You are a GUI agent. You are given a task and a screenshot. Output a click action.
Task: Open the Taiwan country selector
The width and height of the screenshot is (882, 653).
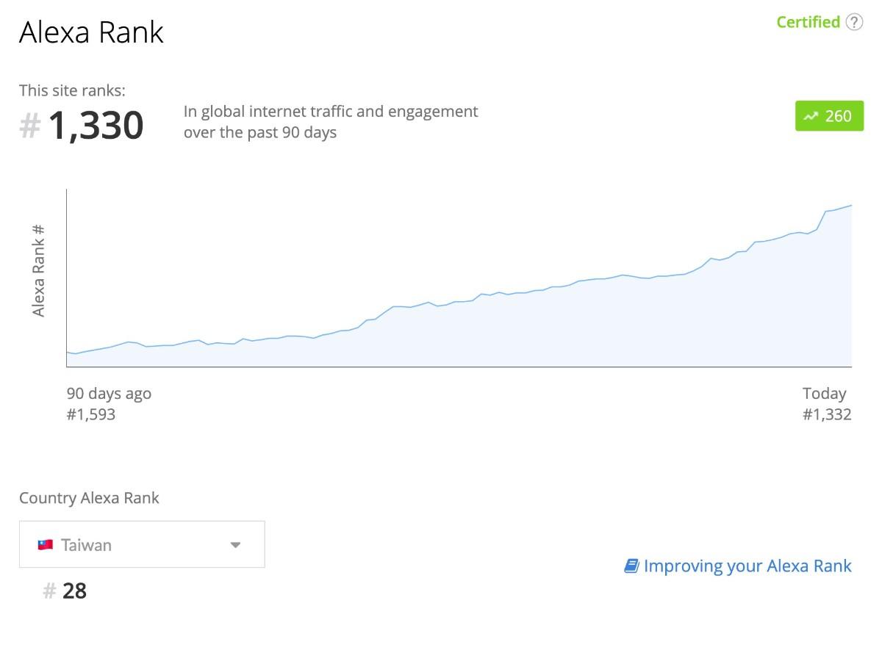coord(141,544)
